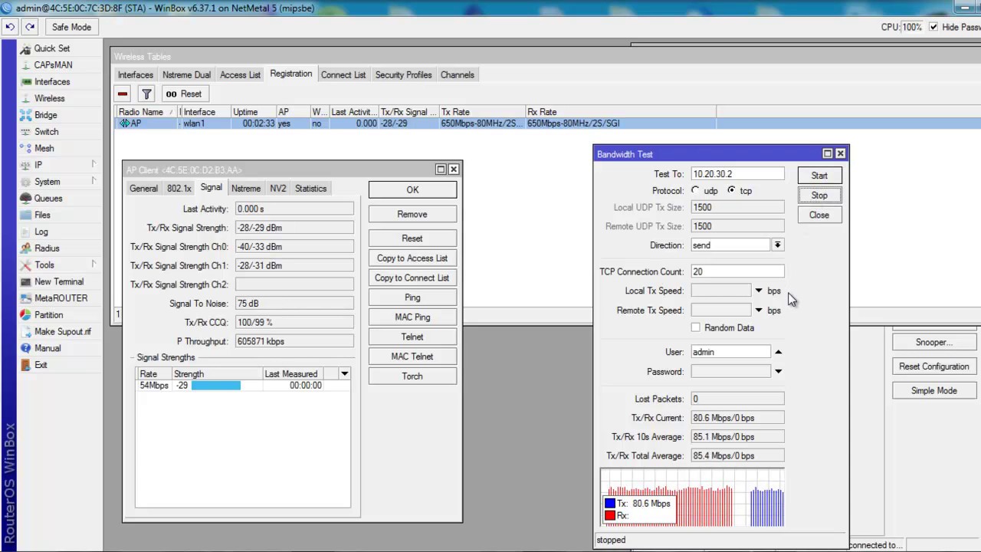Click the red minus remove icon
981x552 pixels.
point(123,94)
